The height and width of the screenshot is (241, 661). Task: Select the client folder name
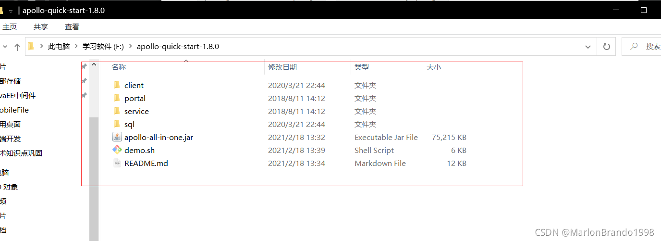click(134, 85)
